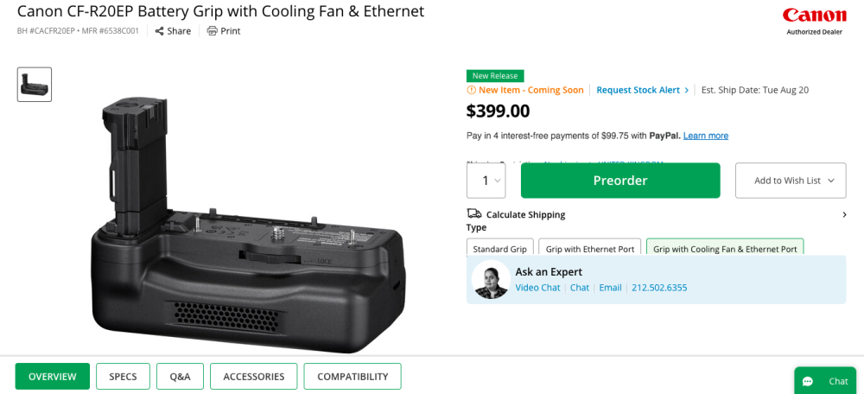Switch to the SPECS tab
The height and width of the screenshot is (394, 864).
[123, 377]
